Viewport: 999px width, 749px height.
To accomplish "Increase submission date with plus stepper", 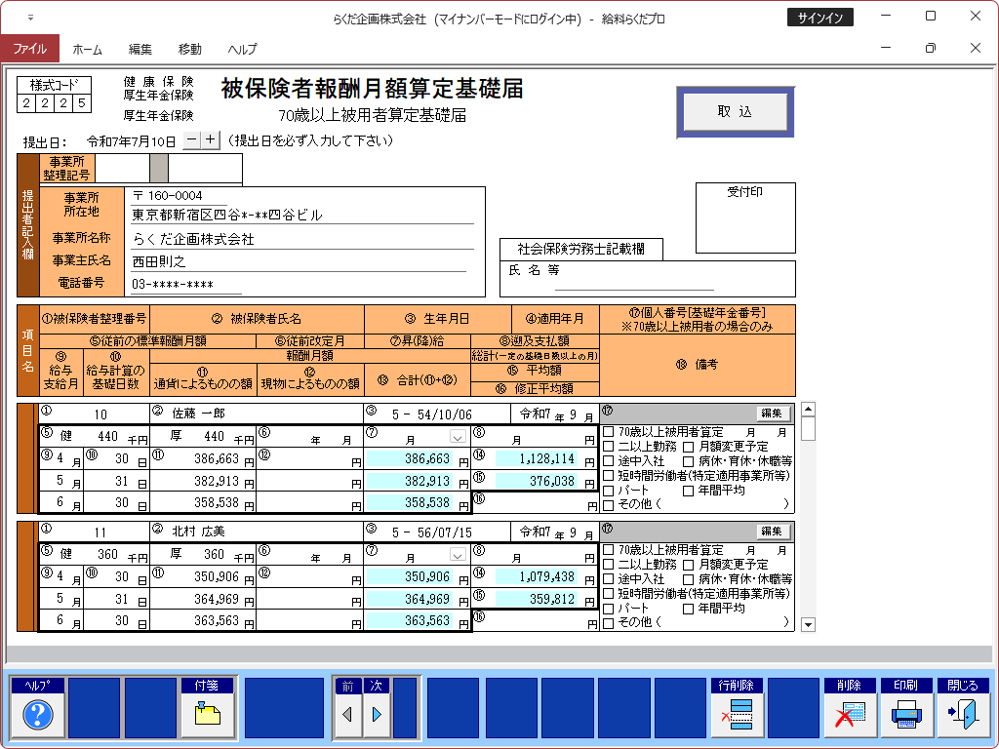I will 212,140.
